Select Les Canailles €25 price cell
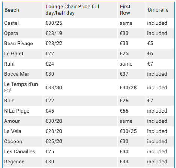The width and height of the screenshot is (176, 168). point(80,151)
